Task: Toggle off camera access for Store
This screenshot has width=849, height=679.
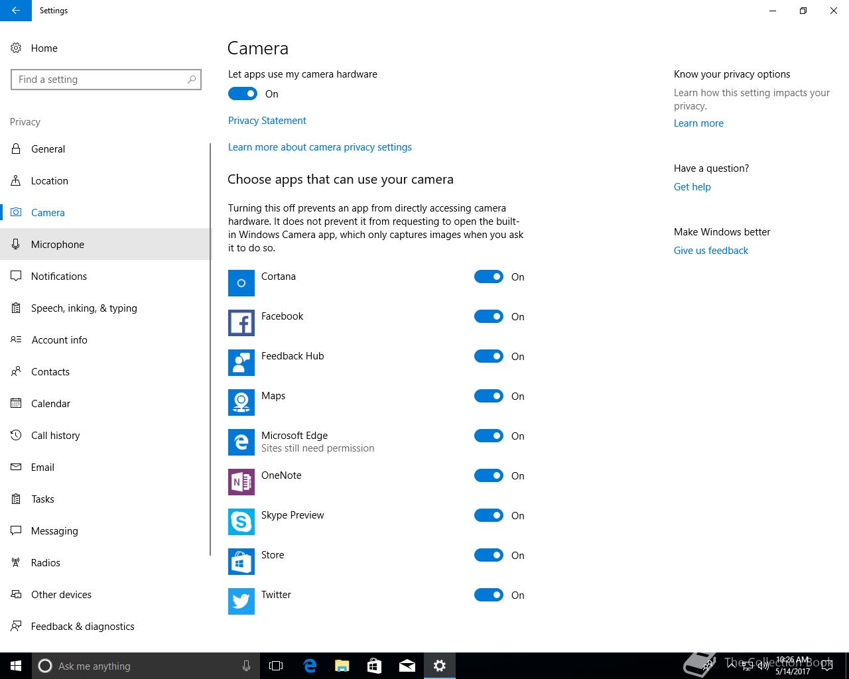Action: click(489, 556)
